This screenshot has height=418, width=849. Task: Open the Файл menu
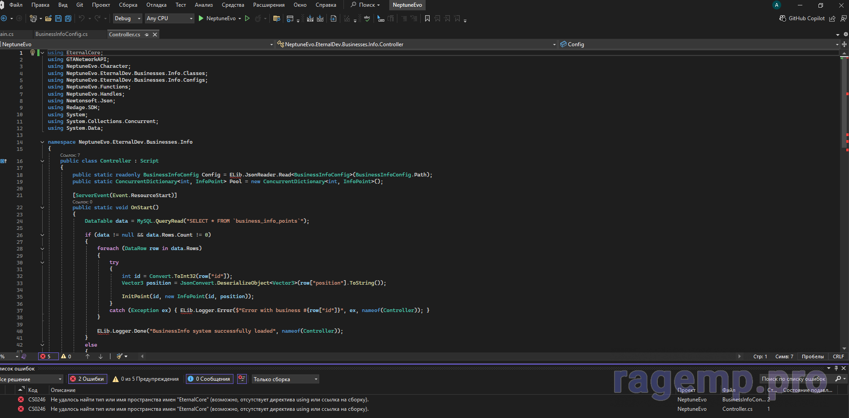point(16,5)
